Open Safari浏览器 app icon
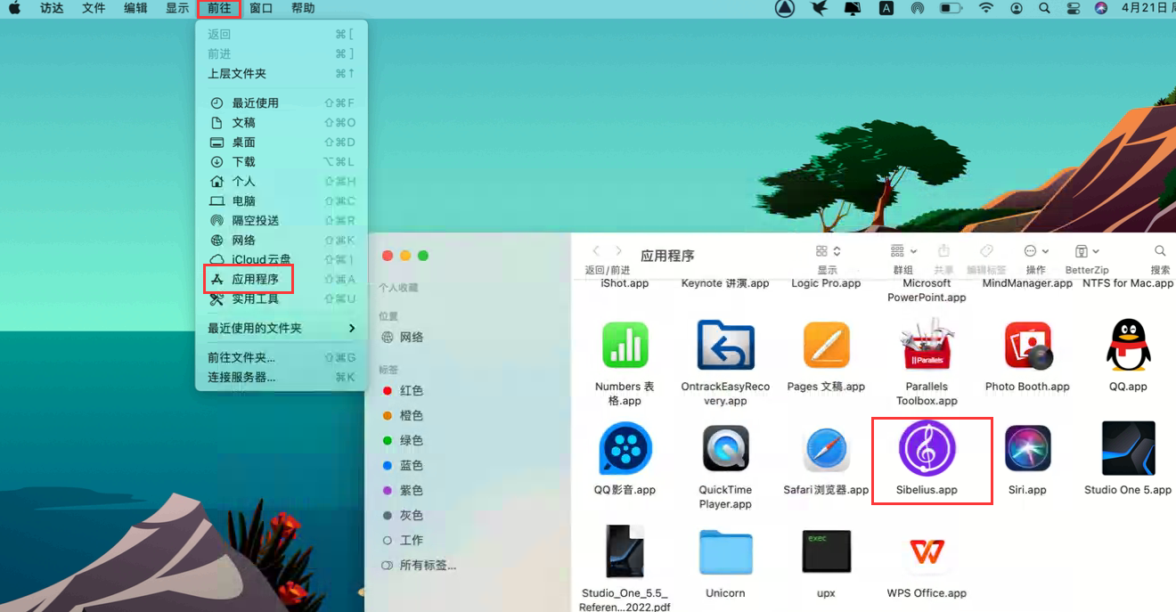This screenshot has height=612, width=1176. pos(826,449)
